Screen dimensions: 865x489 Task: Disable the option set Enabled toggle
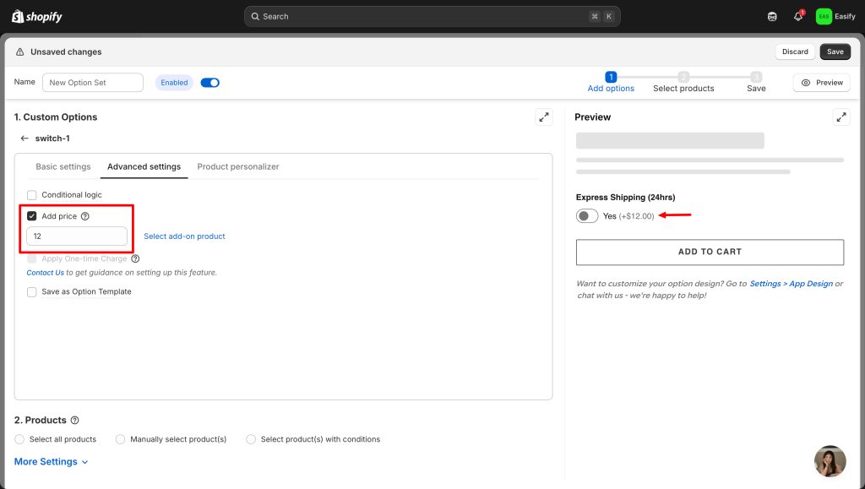click(209, 83)
